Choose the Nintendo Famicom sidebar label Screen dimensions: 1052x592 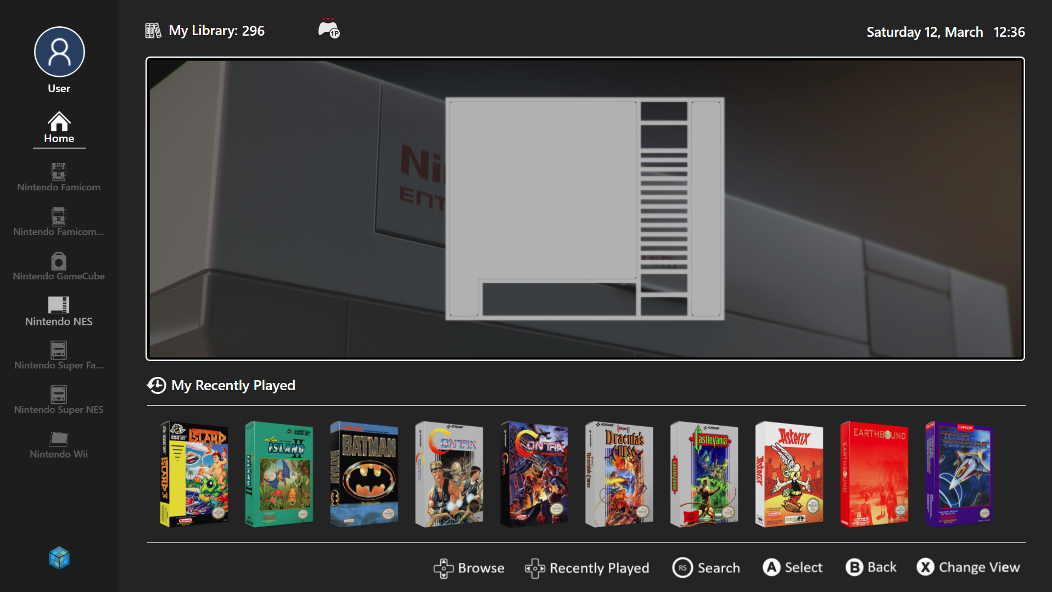59,187
